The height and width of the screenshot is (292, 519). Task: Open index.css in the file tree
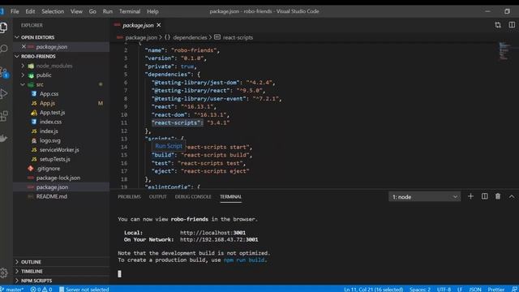pos(50,122)
